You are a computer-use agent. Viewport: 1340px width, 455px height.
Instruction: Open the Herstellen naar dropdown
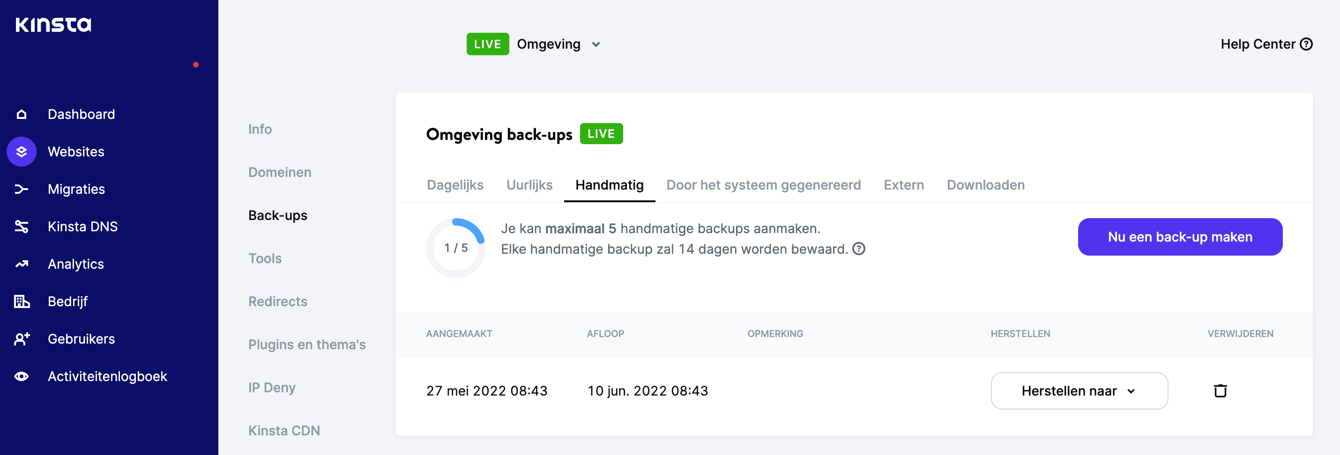point(1079,390)
